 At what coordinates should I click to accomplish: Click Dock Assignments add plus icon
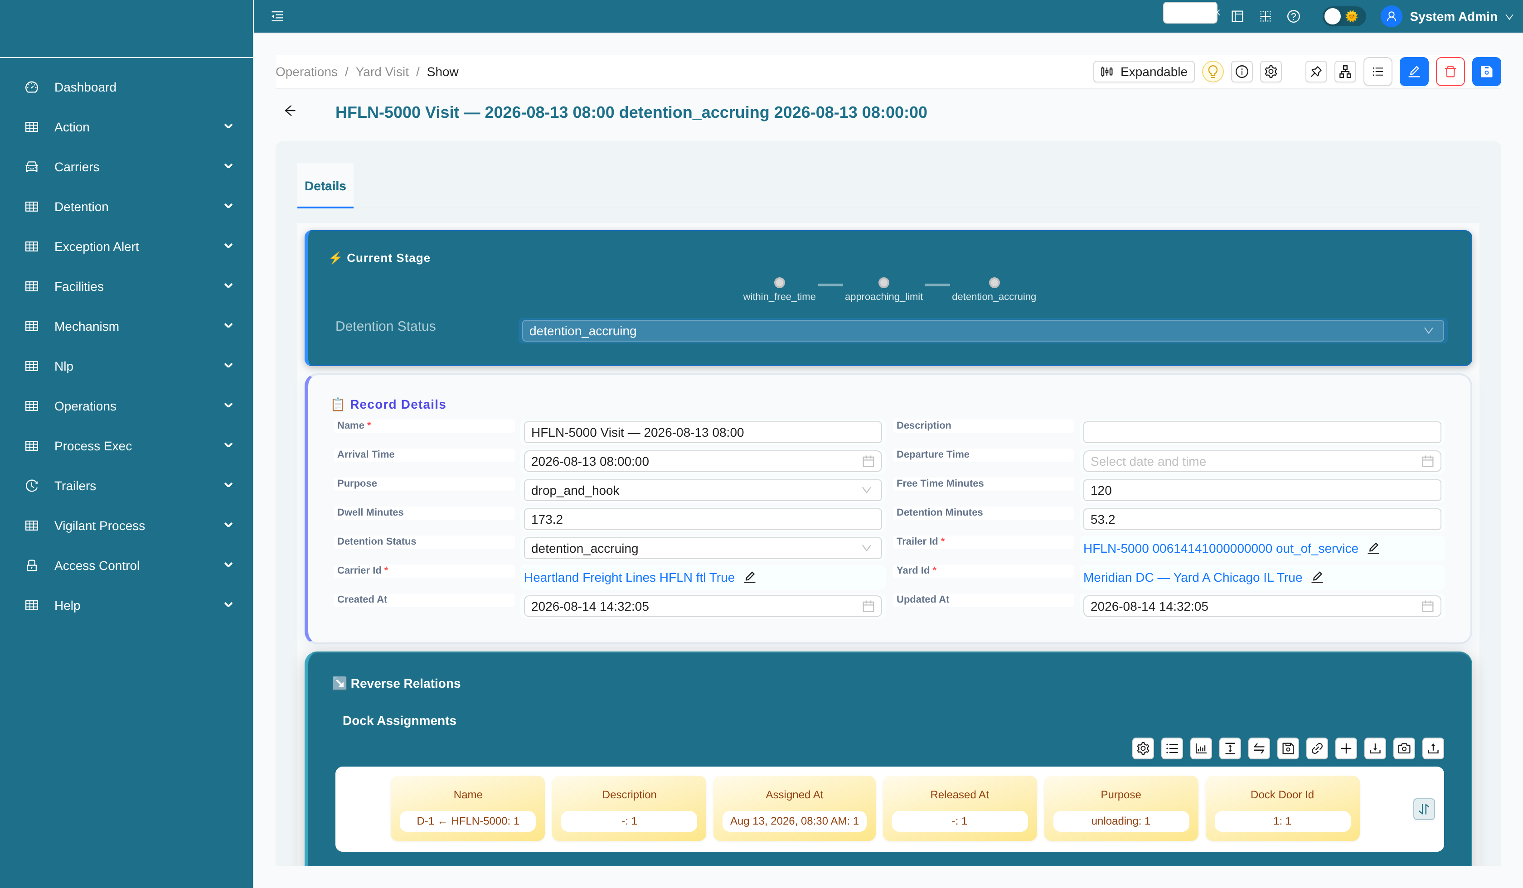coord(1346,748)
